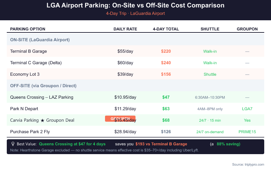Viewport: 271px width, 169px height.
Task: Select the 4-DAY TOTAL column header
Action: point(166,29)
